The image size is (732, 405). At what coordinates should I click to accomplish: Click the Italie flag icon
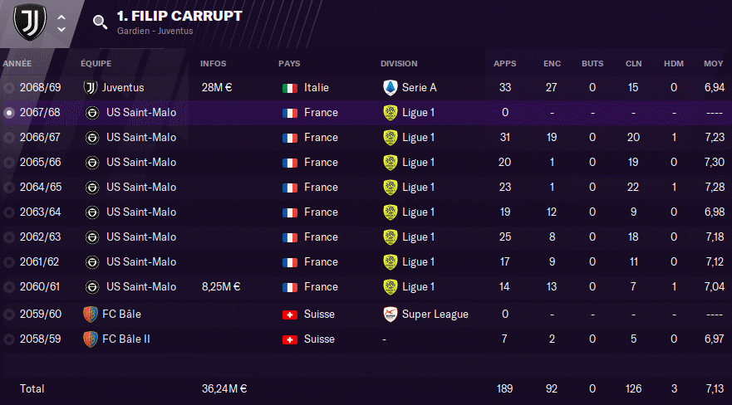pos(290,88)
